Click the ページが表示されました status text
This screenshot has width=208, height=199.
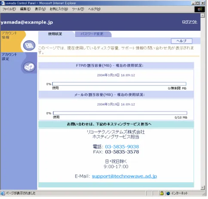coord(21,193)
